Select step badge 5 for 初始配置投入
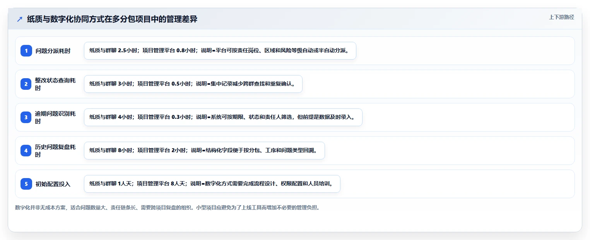Screen dimensions: 590x240 tap(26, 184)
